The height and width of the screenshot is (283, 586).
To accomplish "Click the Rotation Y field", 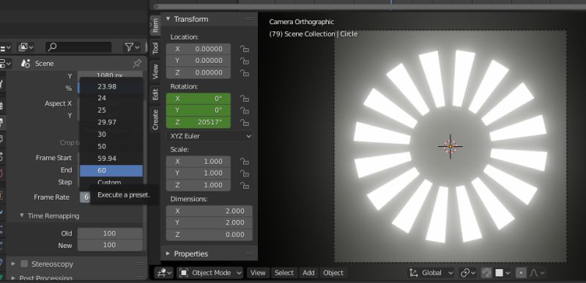I will coord(198,110).
